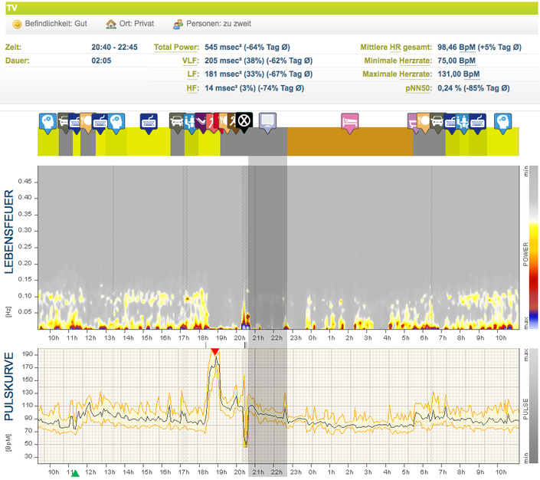Screen dimensions: 540x480
Task: Click the VLF label link
Action: [x=191, y=61]
